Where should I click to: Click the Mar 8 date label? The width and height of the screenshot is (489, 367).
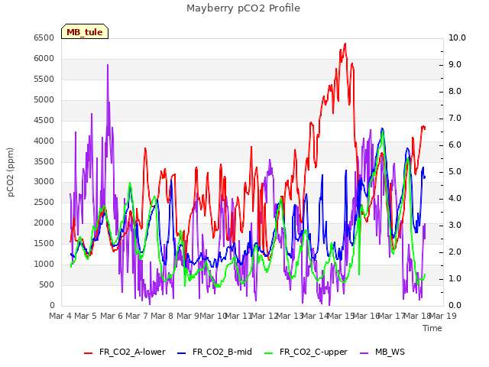[162, 316]
